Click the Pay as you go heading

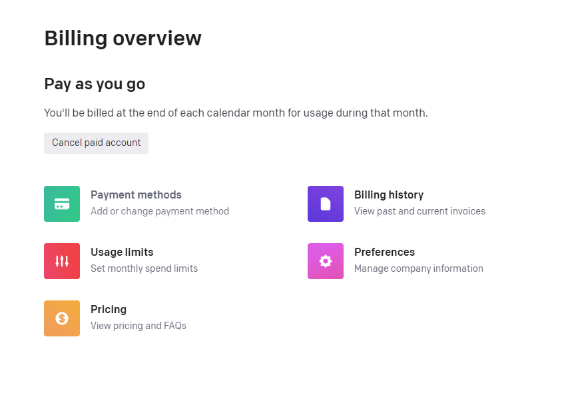coord(94,84)
